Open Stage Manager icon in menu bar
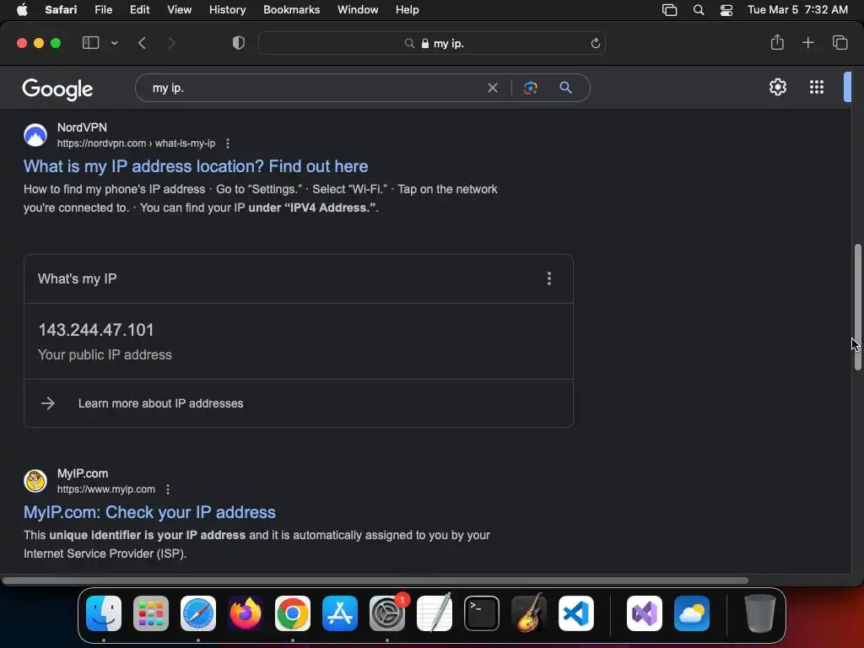This screenshot has width=864, height=648. coord(669,10)
